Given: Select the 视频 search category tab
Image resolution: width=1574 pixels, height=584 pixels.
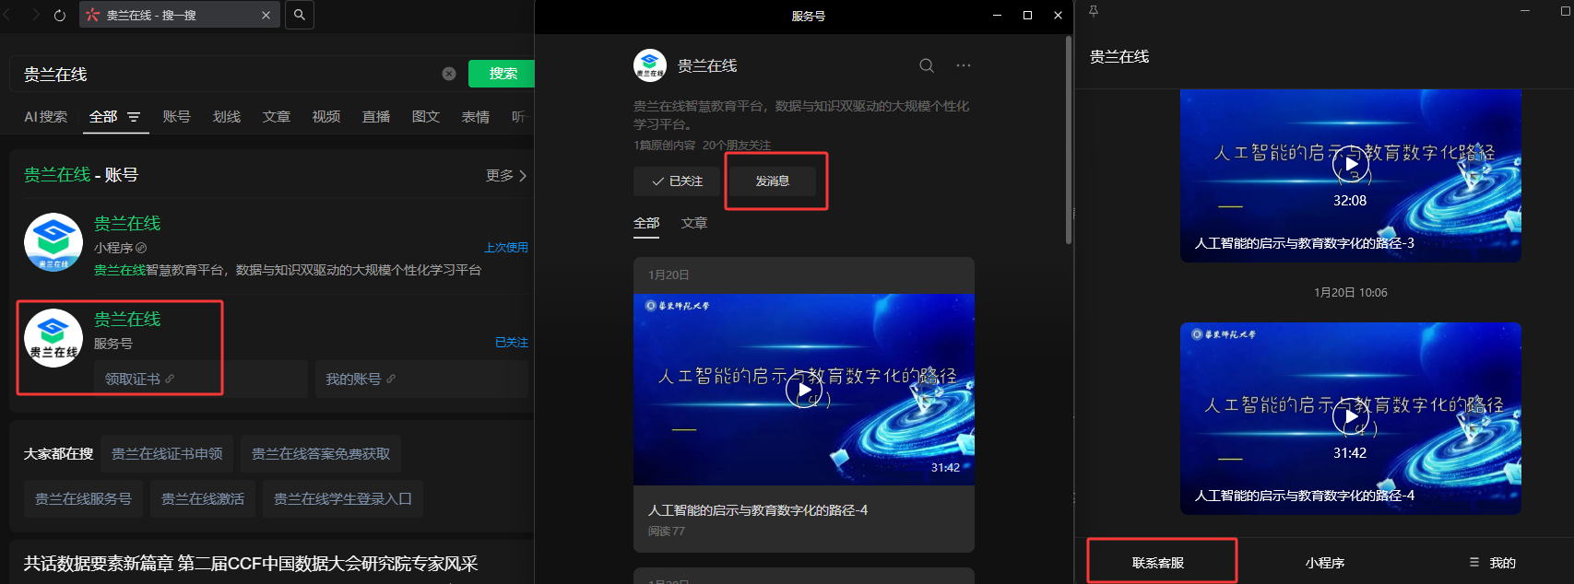Looking at the screenshot, I should pyautogui.click(x=326, y=117).
